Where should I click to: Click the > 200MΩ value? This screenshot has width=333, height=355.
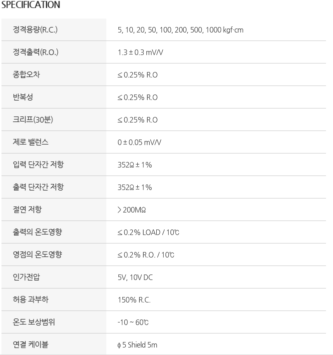click(x=132, y=209)
